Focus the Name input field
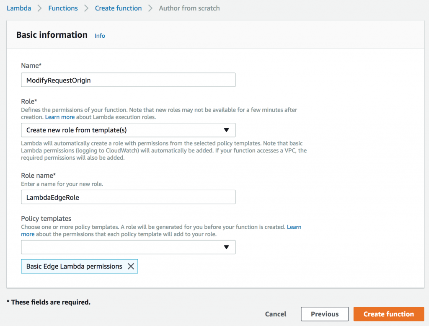The height and width of the screenshot is (326, 429). [128, 80]
